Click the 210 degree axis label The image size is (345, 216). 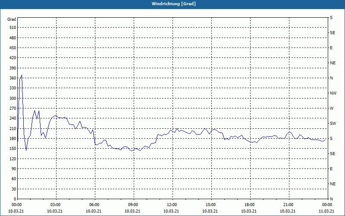13,128
